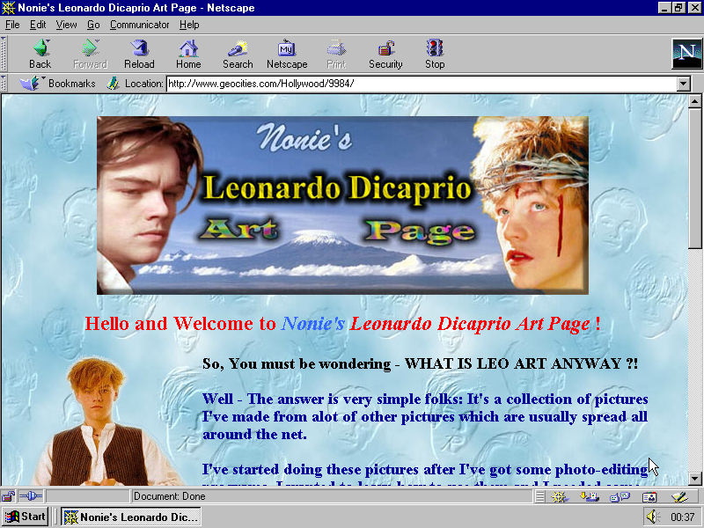Reload the current page
Viewport: 704px width, 528px height.
(x=139, y=54)
